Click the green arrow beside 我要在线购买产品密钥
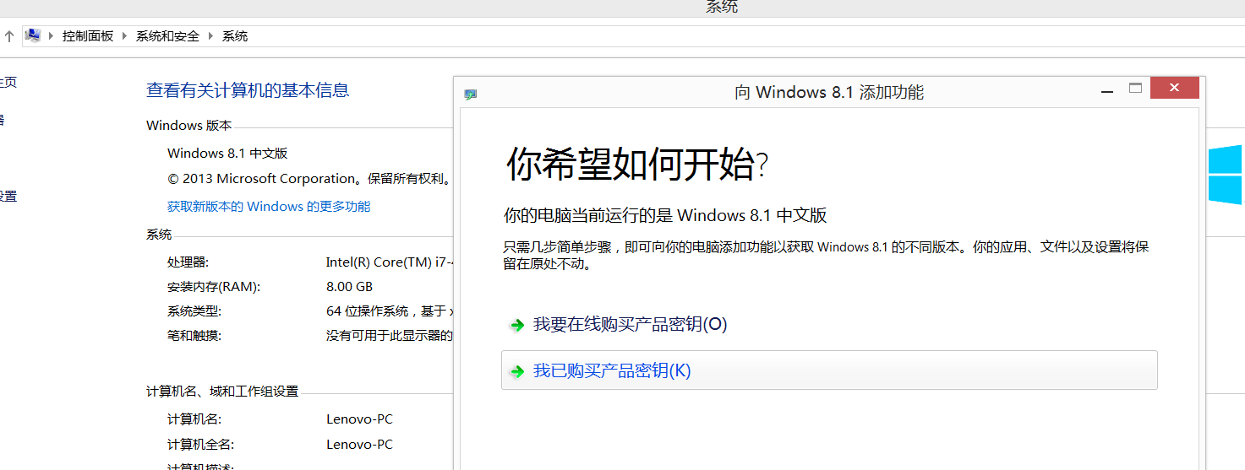The image size is (1245, 470). [516, 325]
